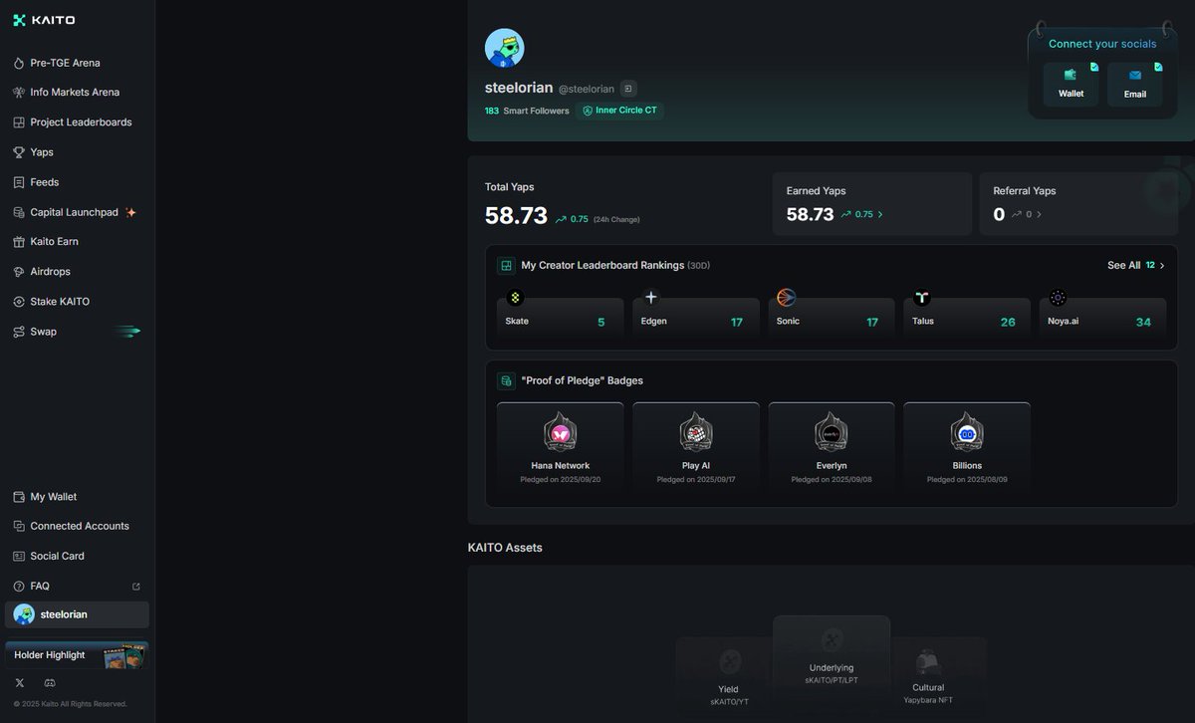Click the Connected Accounts icon
1195x723 pixels.
19,526
